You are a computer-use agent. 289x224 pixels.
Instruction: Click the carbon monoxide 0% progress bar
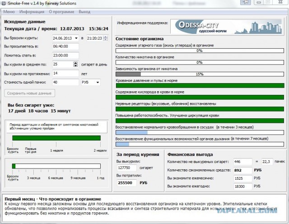200,51
